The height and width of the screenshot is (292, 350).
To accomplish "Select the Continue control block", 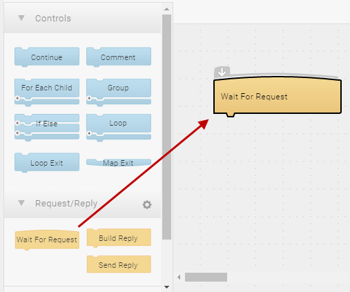I will (47, 57).
